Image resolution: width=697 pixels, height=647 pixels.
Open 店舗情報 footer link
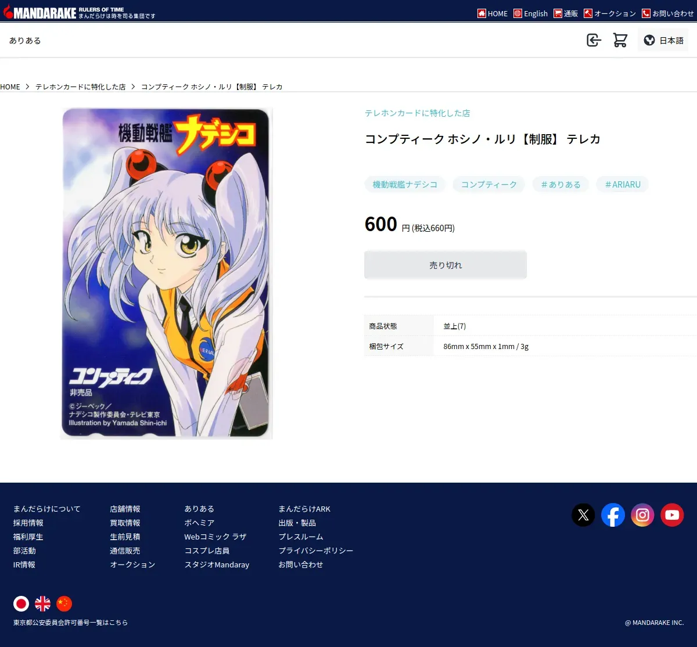(125, 509)
